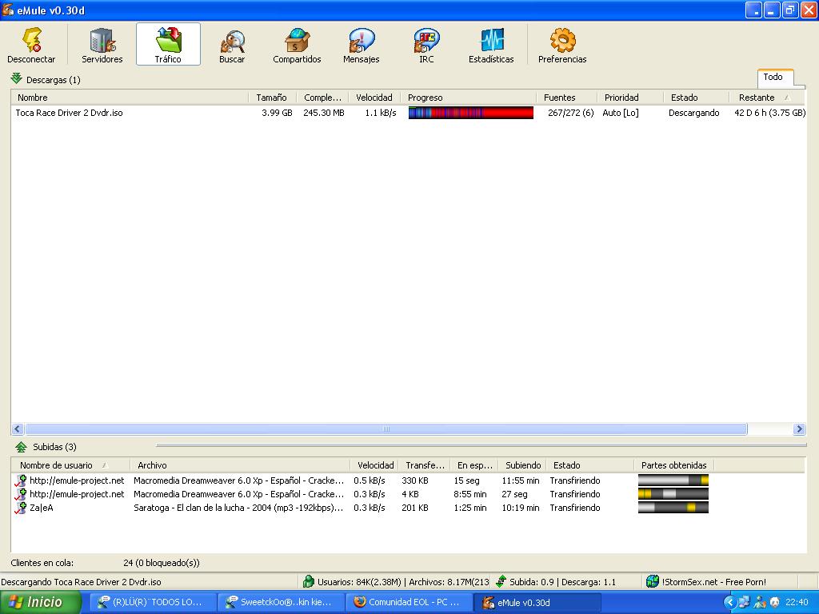Expand hidden system tray icons

coord(729,603)
